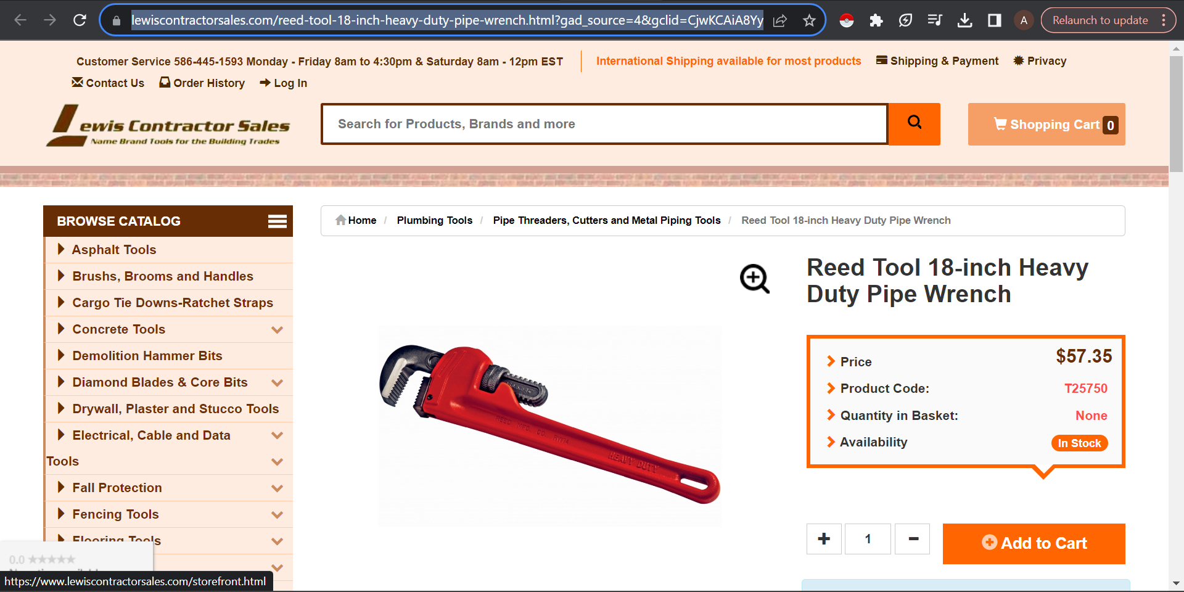Expand the Fall Protection category chevron
1184x592 pixels.
(277, 488)
